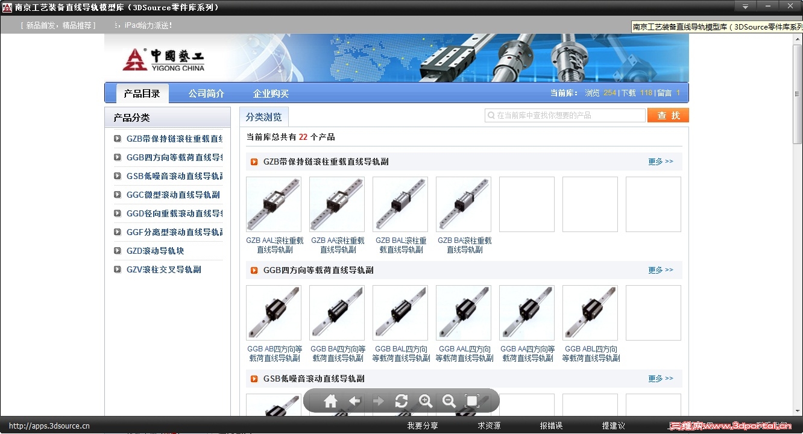Click the 留言 1 message count
The width and height of the screenshot is (803, 434).
[669, 93]
